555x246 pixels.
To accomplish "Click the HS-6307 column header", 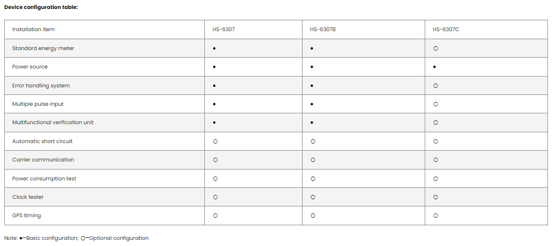I will click(x=223, y=30).
